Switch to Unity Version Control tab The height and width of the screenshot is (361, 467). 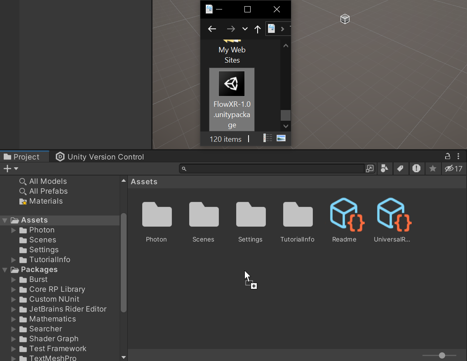[100, 157]
